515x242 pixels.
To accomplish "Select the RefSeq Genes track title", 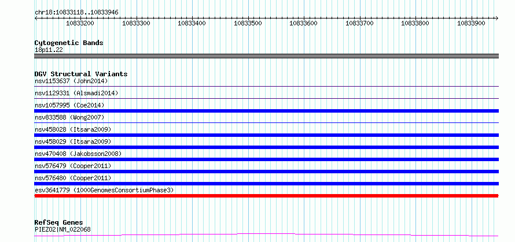I will pyautogui.click(x=59, y=223).
